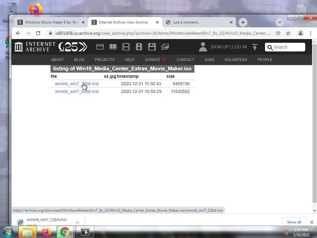Show all downloads
This screenshot has width=317, height=238.
tap(294, 222)
